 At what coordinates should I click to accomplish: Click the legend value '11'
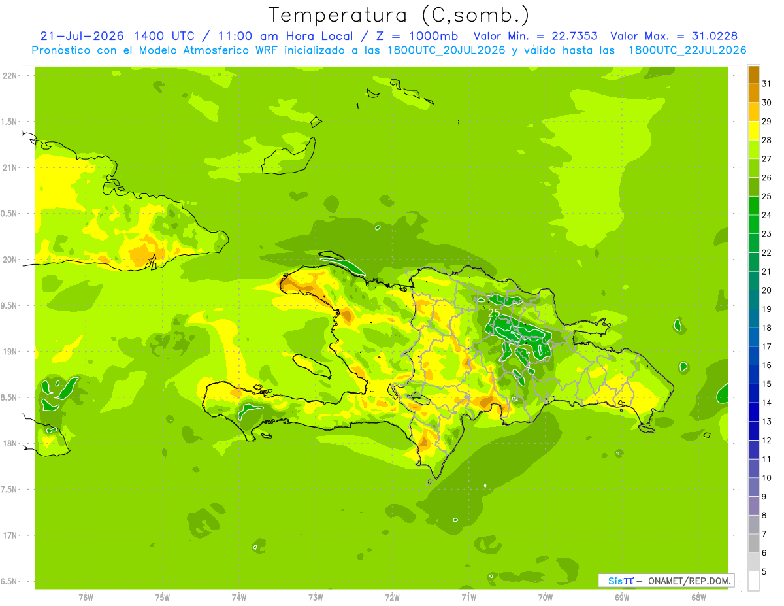tap(766, 460)
